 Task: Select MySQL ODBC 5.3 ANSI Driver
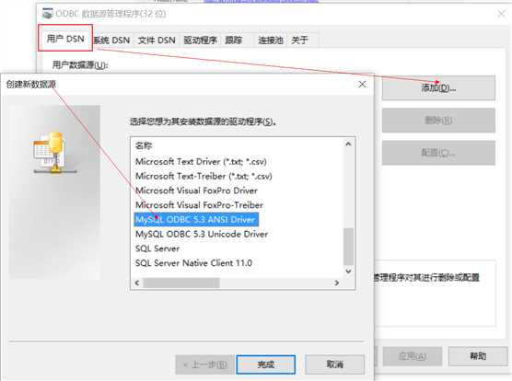coord(196,220)
